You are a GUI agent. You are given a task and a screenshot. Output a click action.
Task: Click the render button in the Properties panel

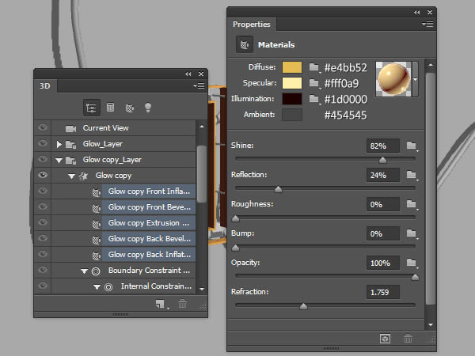click(385, 339)
